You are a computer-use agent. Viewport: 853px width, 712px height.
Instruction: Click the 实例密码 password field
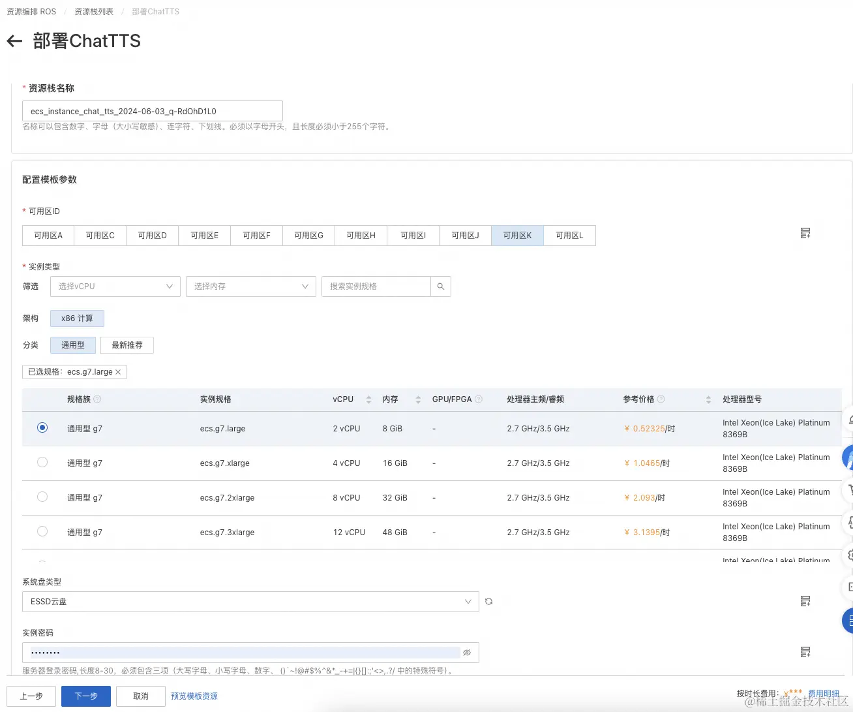(x=251, y=653)
